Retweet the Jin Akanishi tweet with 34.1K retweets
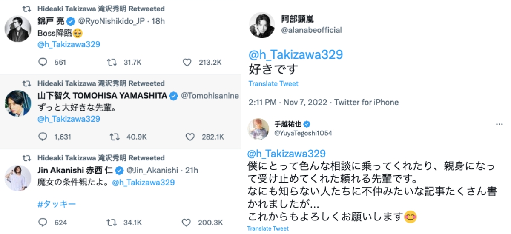The image size is (511, 234). [112, 223]
